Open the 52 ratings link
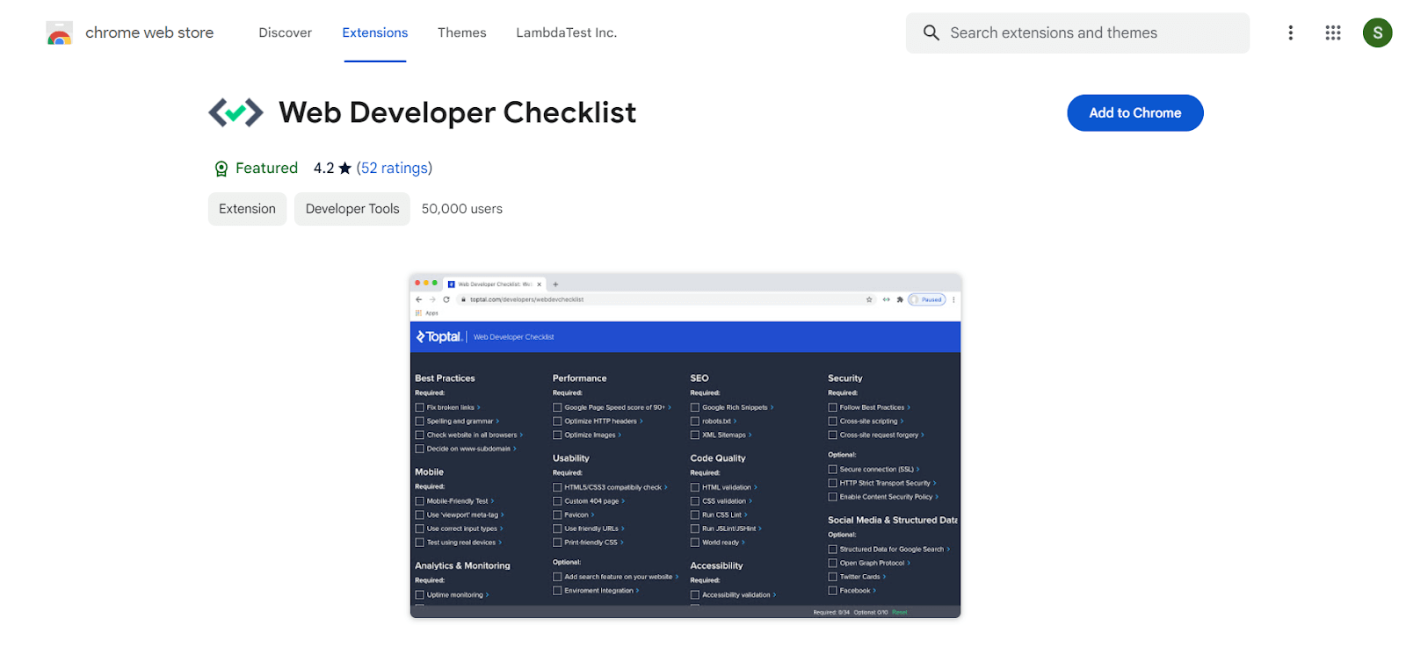 point(395,168)
